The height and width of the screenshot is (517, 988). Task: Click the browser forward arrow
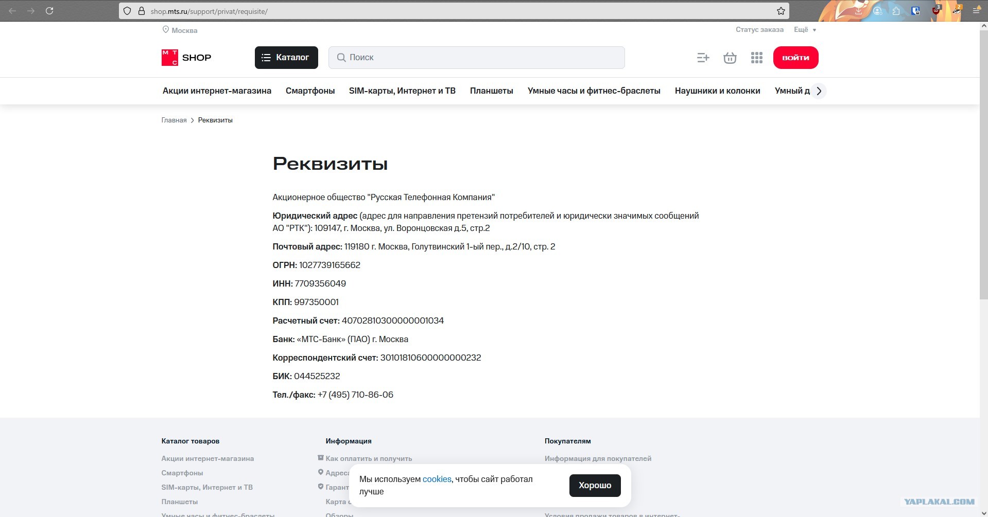point(31,11)
